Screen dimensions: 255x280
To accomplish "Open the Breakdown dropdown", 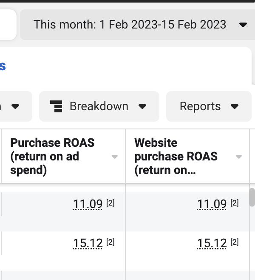I will coord(99,106).
